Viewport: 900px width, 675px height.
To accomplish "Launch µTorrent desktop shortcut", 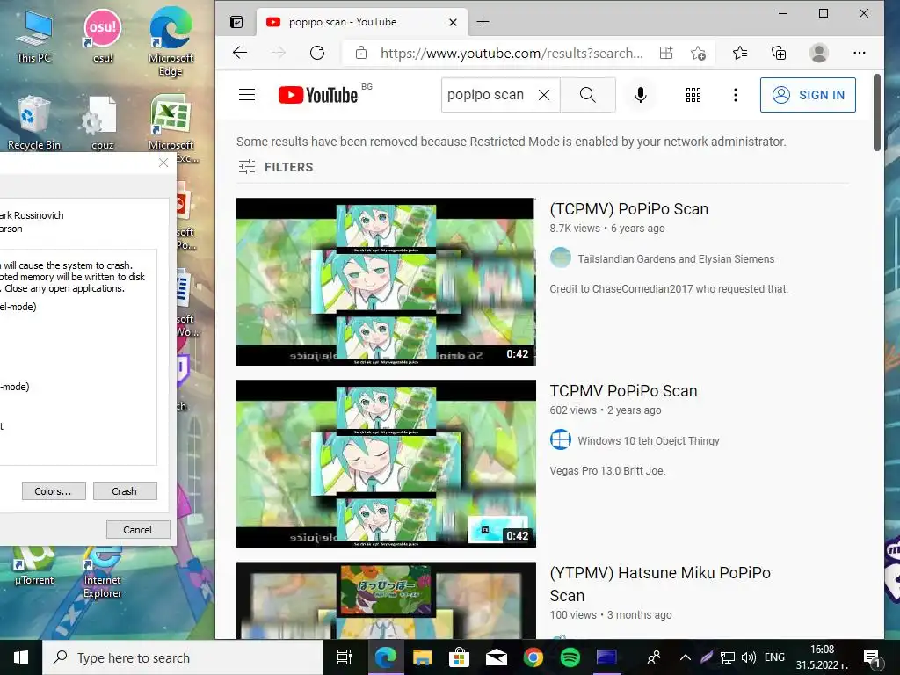I will 34,566.
